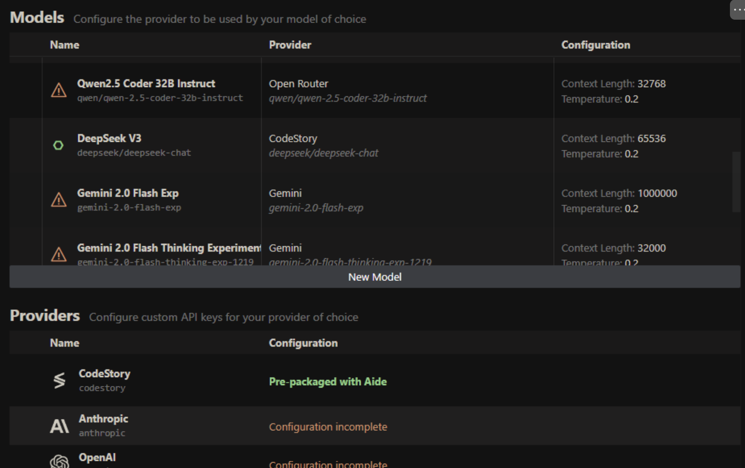The width and height of the screenshot is (745, 468).
Task: Select the Gemini 2.0 Flash Exp model name
Action: click(128, 193)
